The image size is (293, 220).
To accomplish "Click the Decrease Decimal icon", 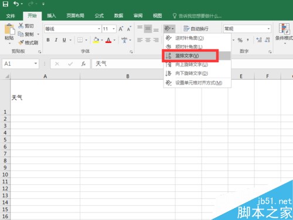I will pos(267,40).
